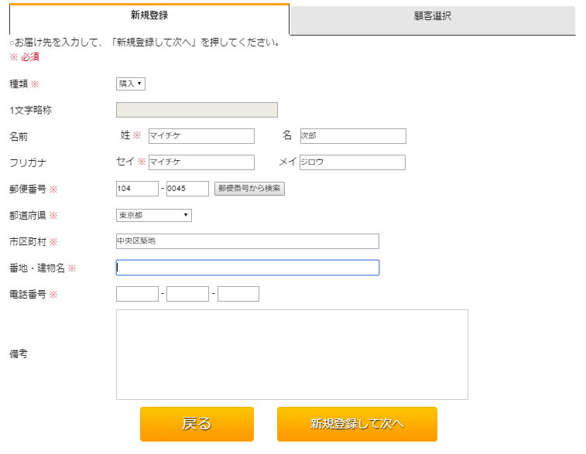The image size is (586, 454).
Task: Click inside the 備考 text area
Action: click(292, 354)
